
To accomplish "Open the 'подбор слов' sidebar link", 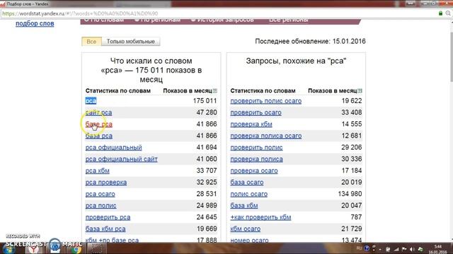I will (x=35, y=23).
